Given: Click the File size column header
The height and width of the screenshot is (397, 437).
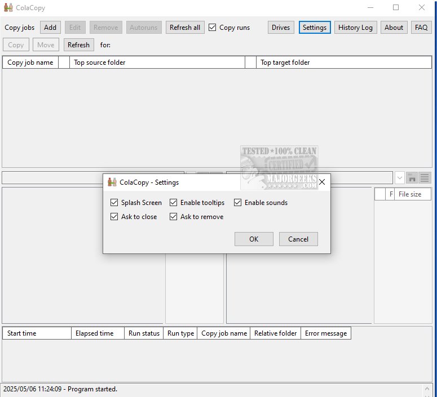Looking at the screenshot, I should (x=413, y=194).
